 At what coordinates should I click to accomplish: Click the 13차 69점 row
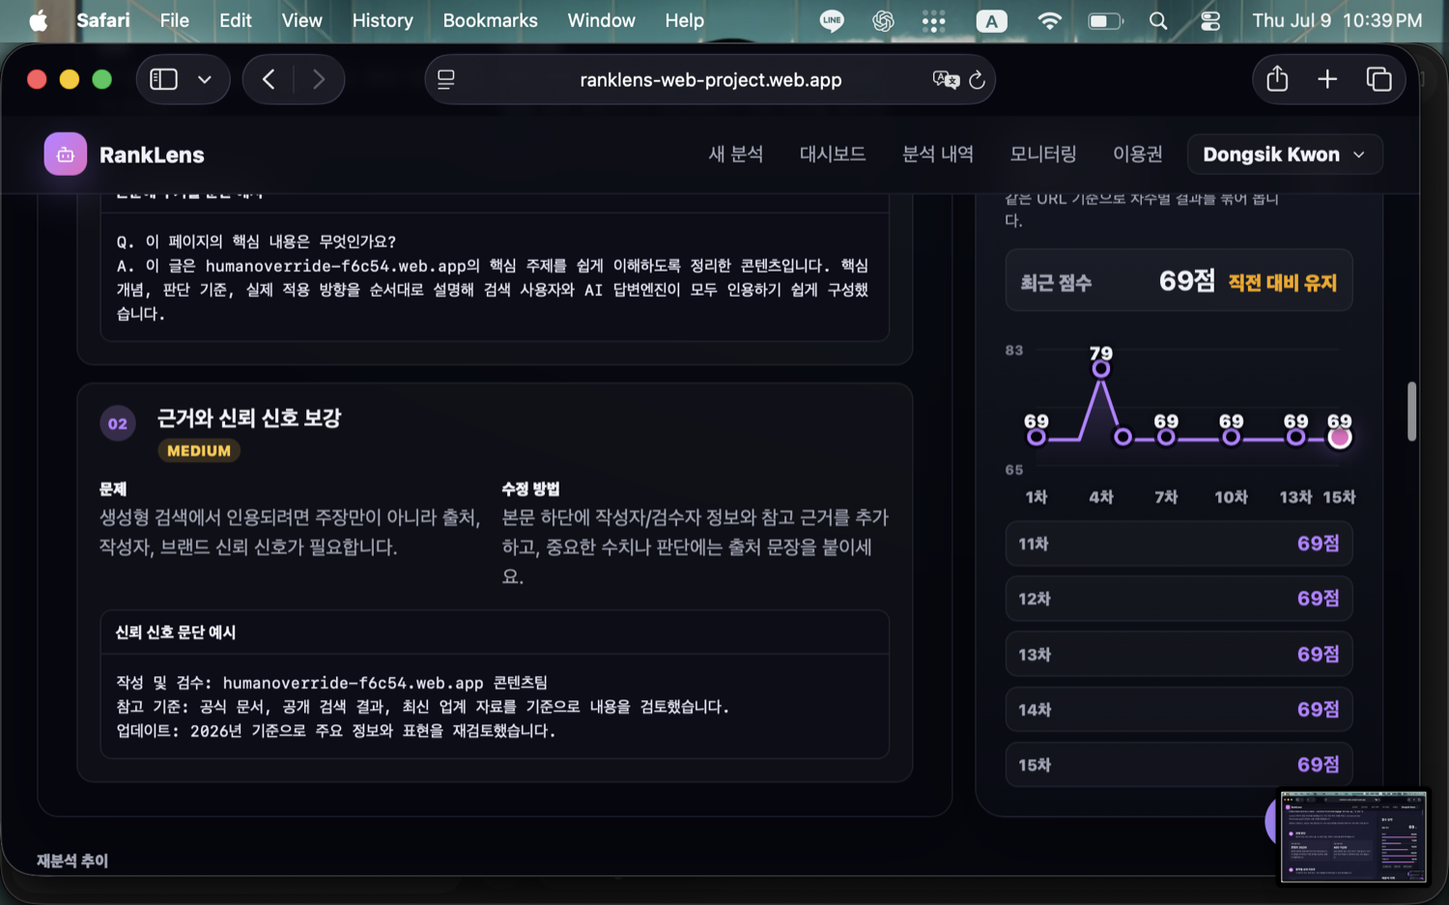1179,655
